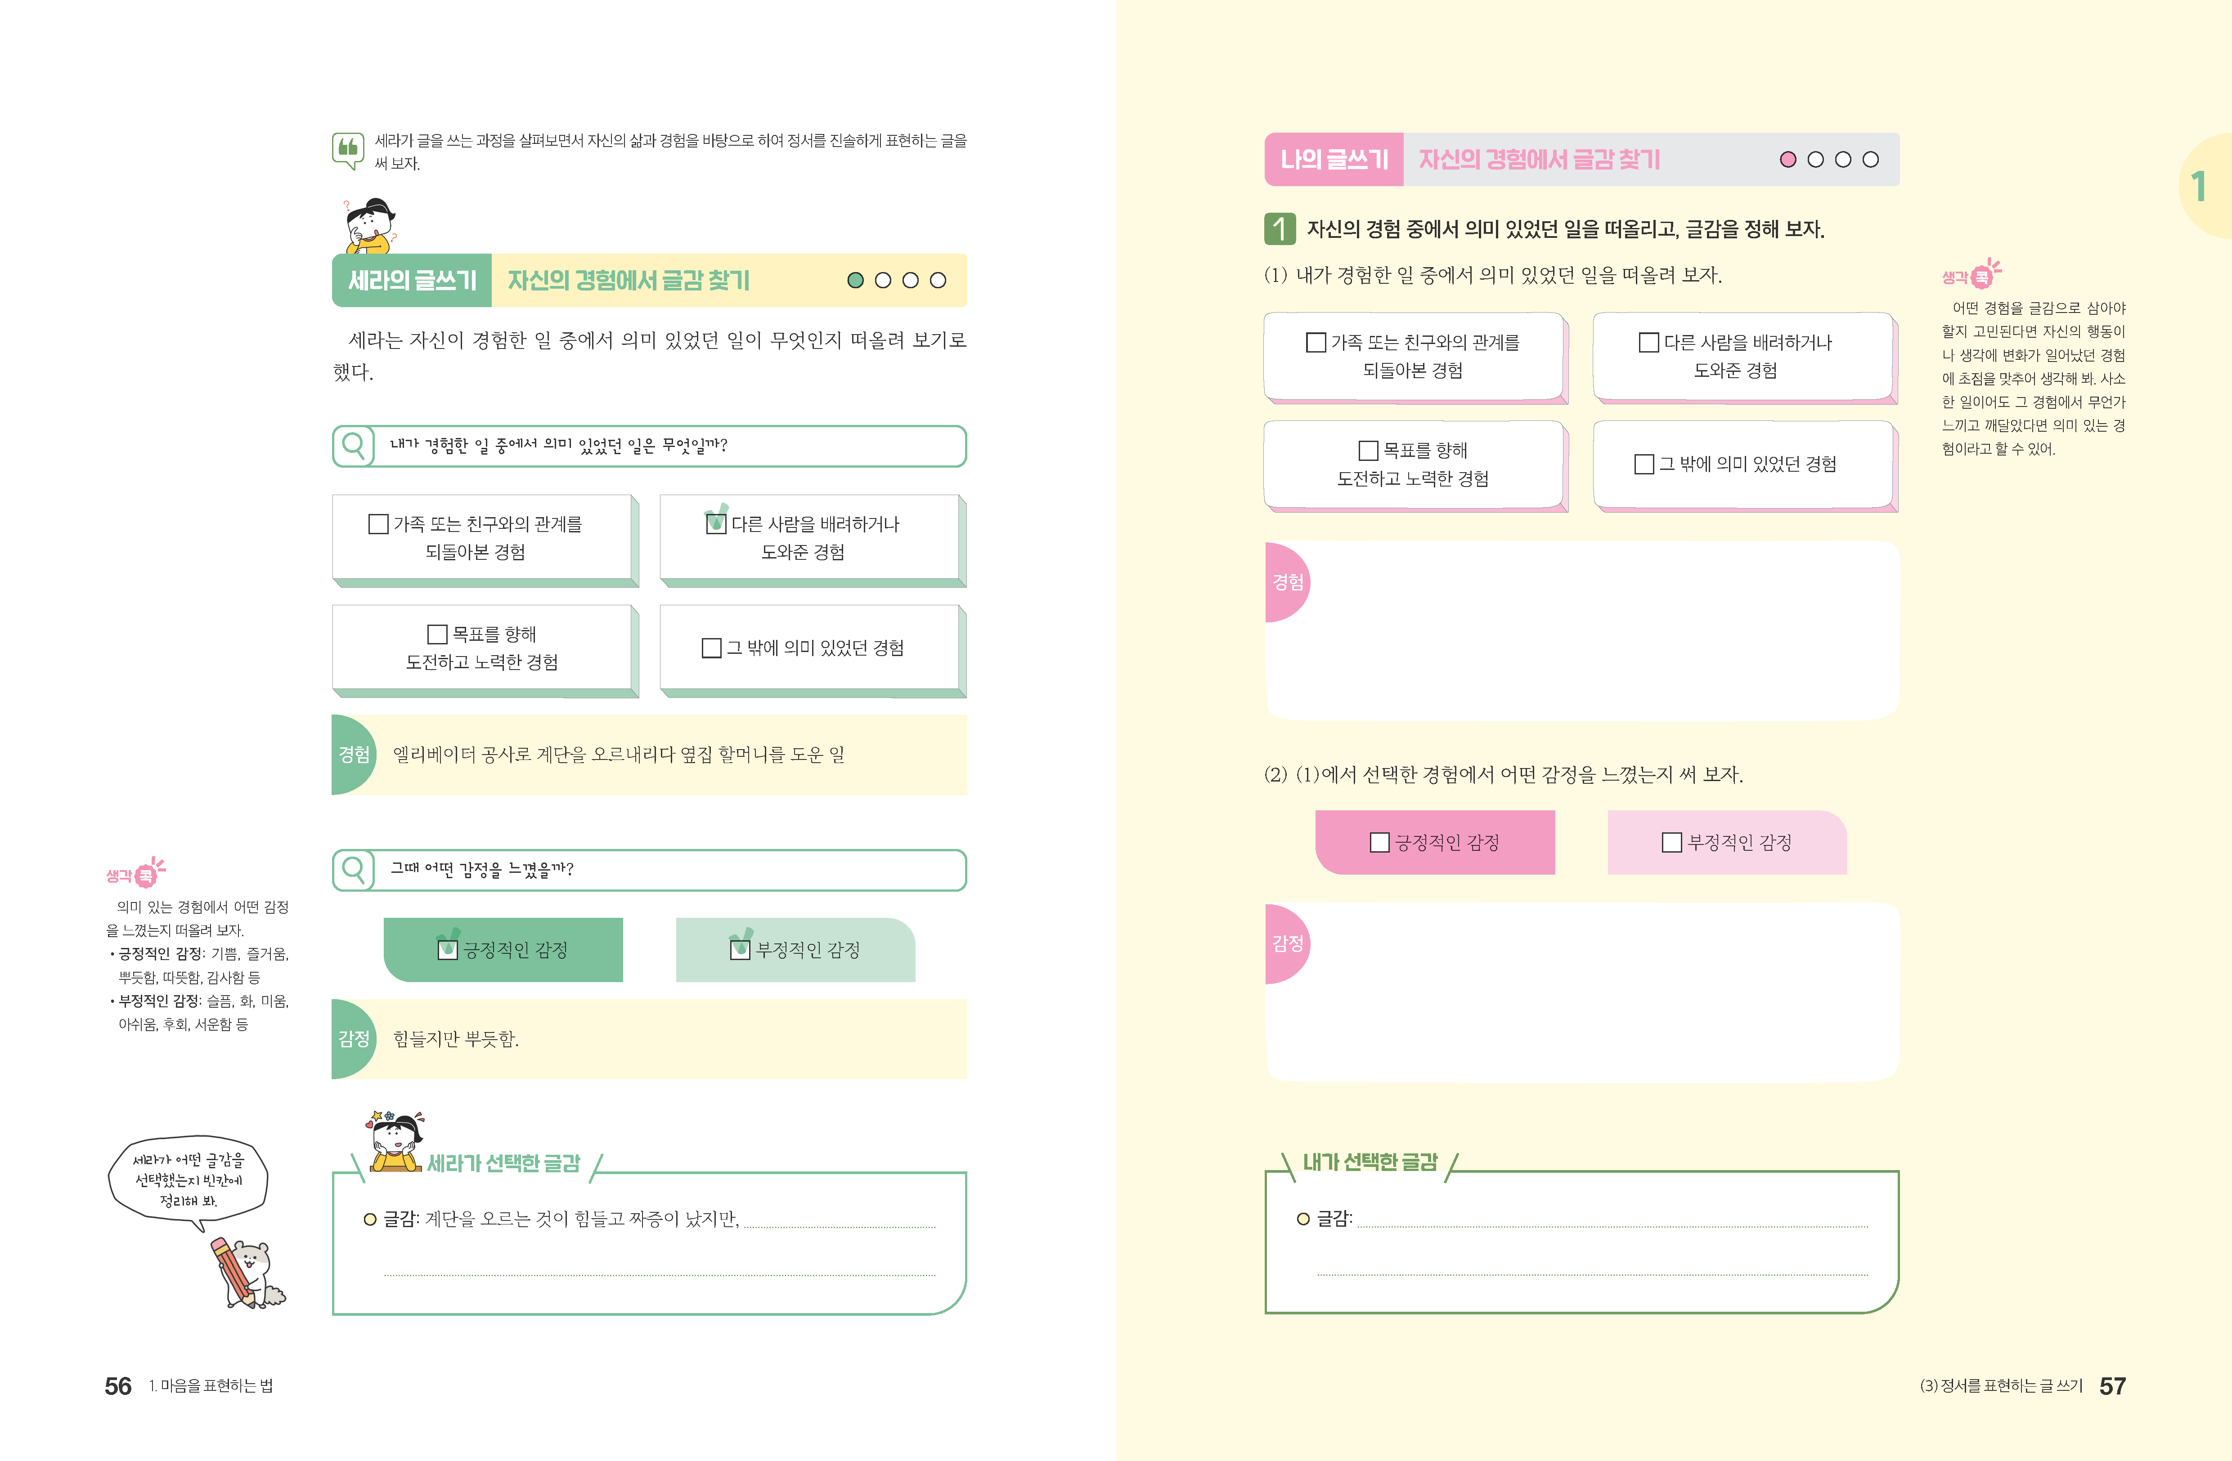Click the thinking girl character above 세라의 글쓰기
Viewport: 2232px width, 1461px height.
point(368,226)
